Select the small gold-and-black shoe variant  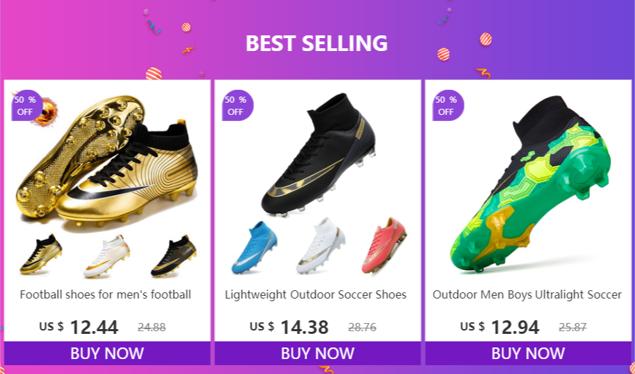tap(41, 254)
